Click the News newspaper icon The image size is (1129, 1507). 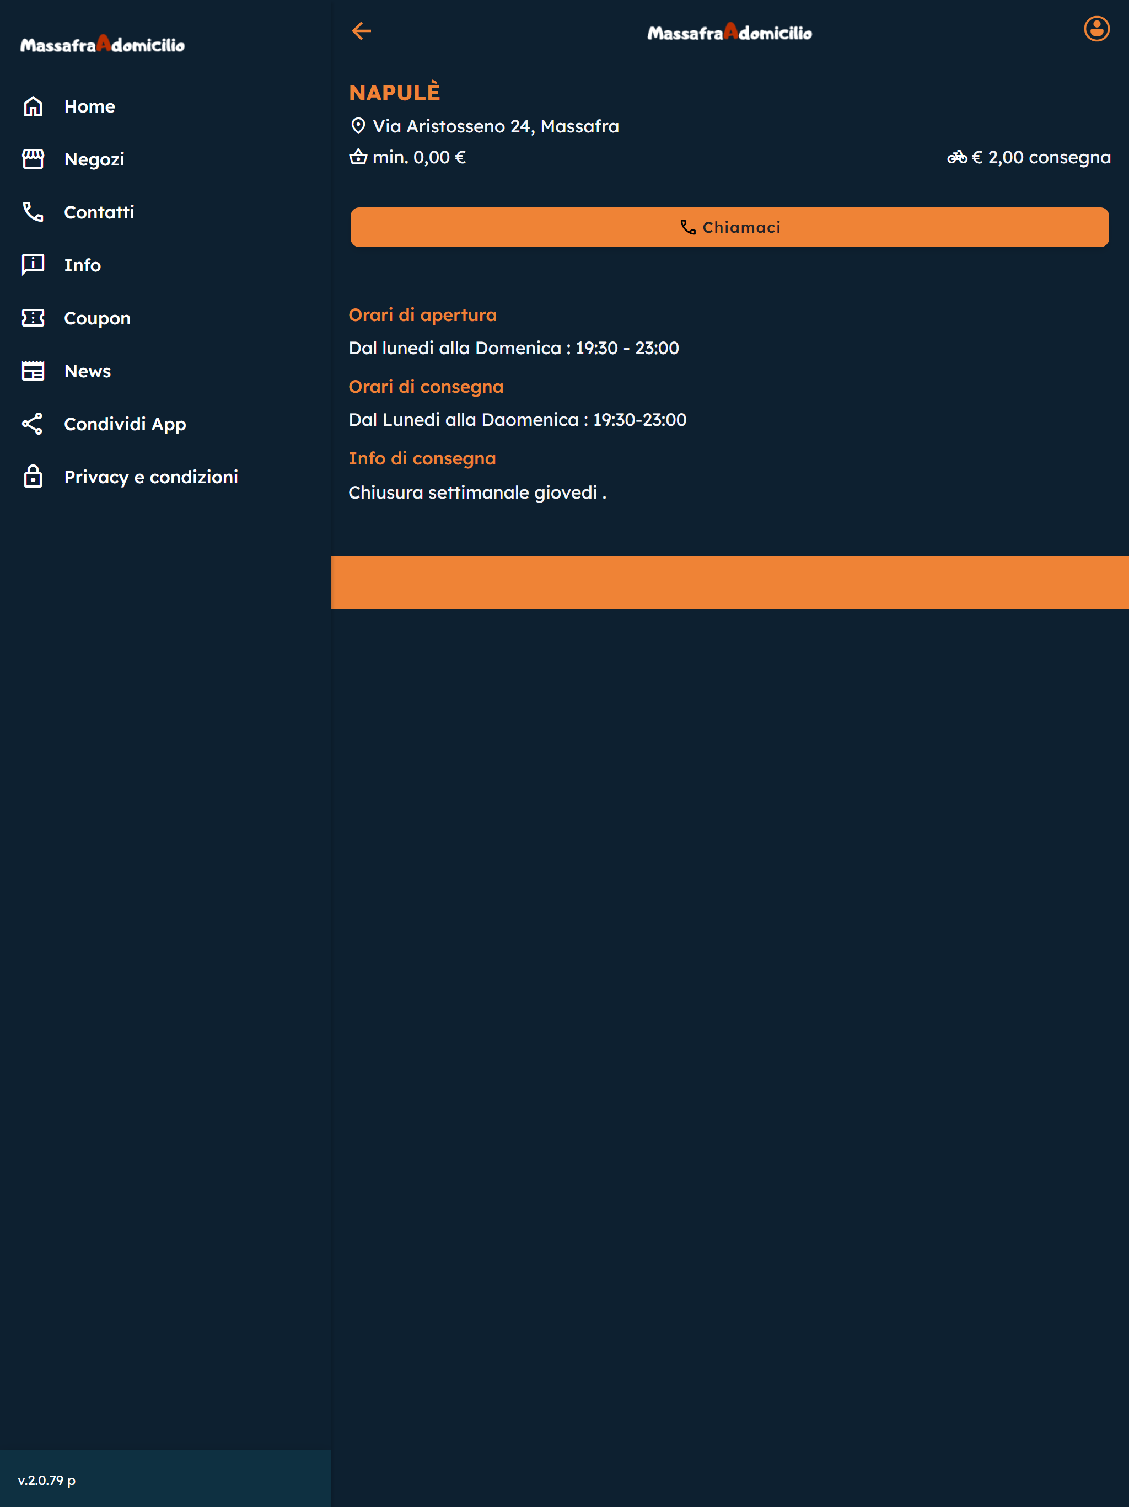tap(33, 371)
